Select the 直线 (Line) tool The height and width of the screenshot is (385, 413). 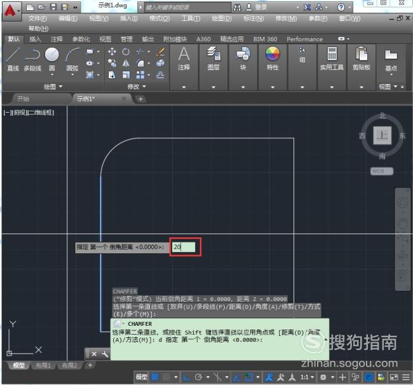pyautogui.click(x=13, y=59)
